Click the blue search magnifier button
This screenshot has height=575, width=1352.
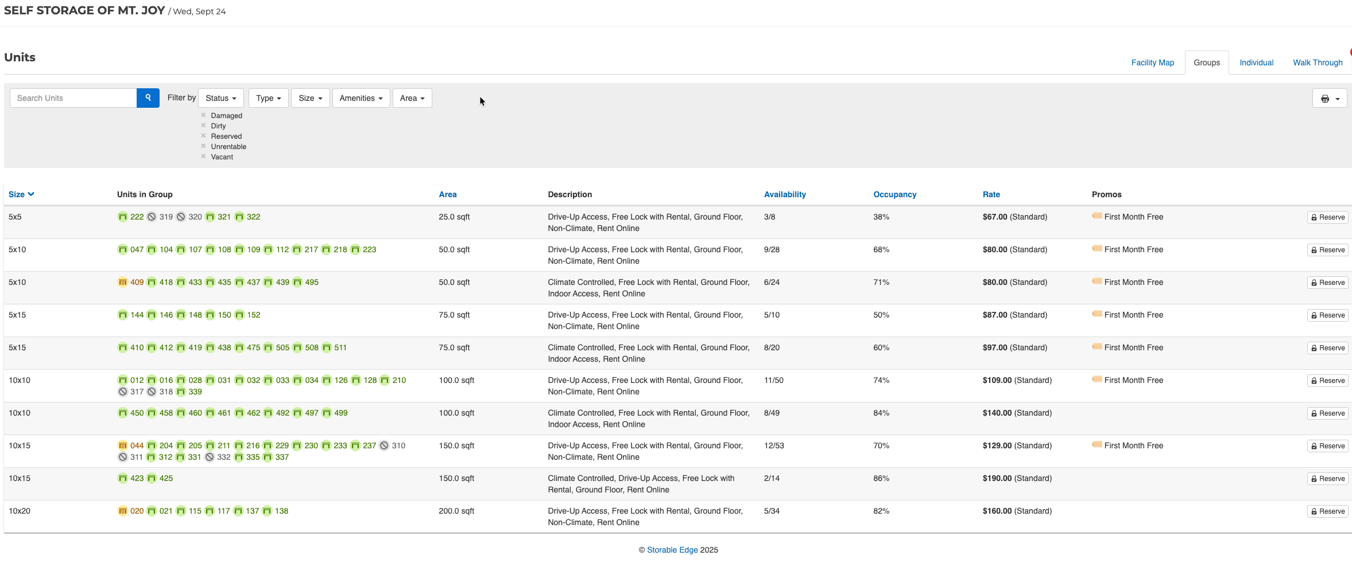pos(148,98)
